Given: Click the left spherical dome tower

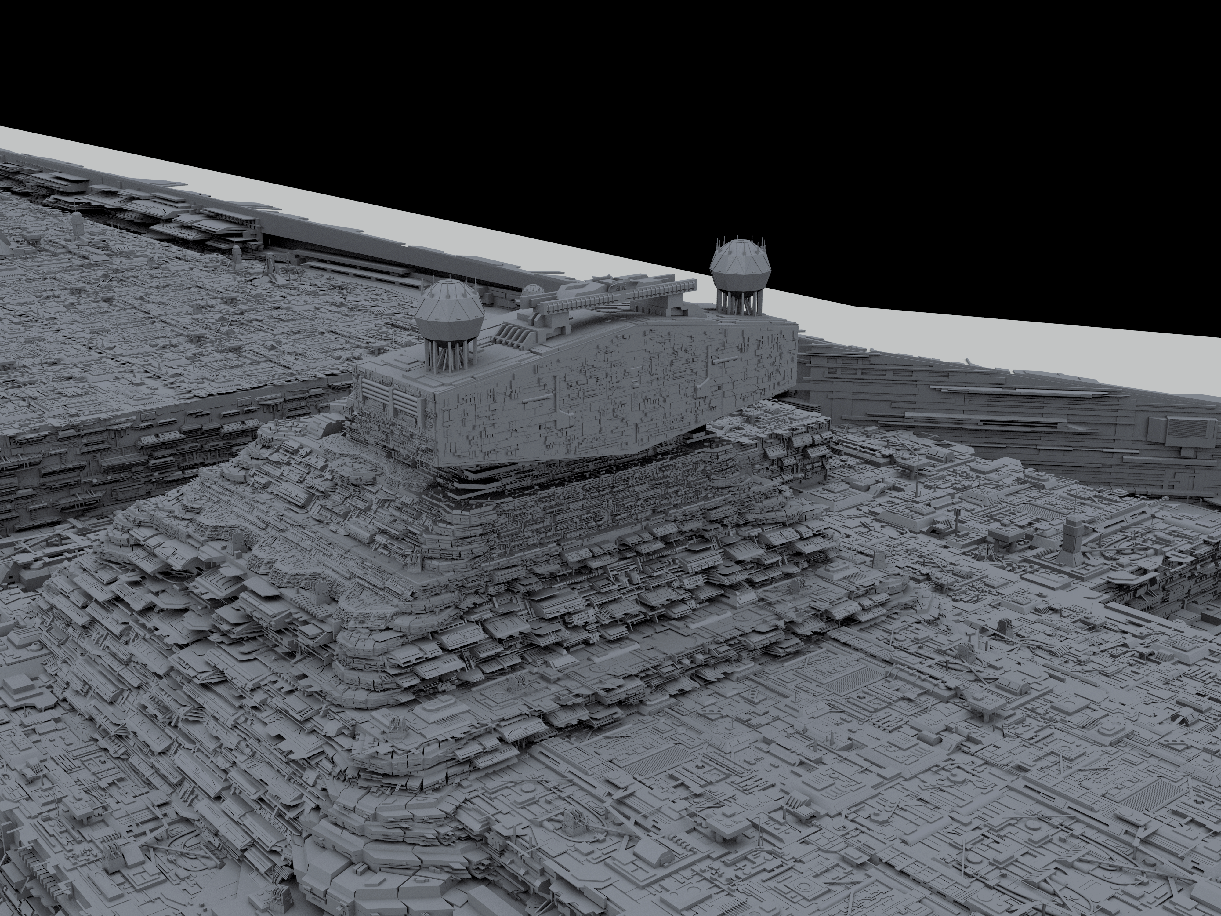Looking at the screenshot, I should [x=451, y=324].
